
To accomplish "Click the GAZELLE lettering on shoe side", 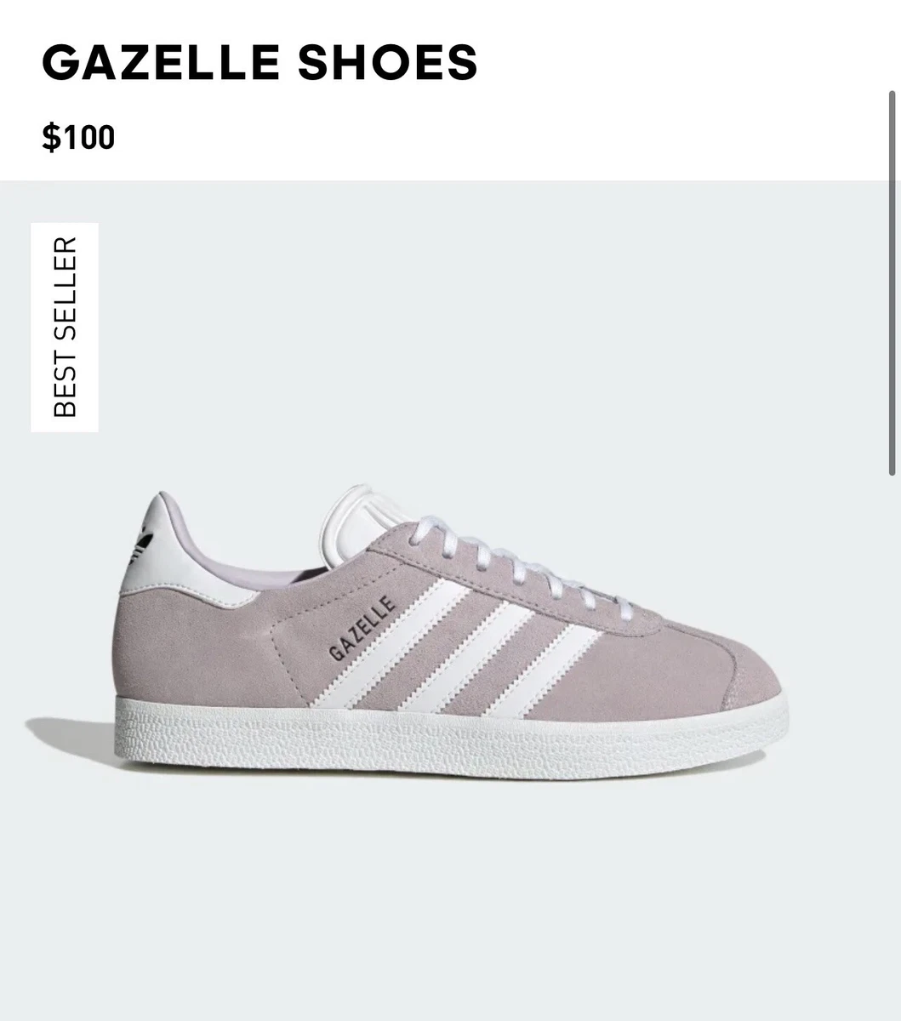I will [x=362, y=628].
